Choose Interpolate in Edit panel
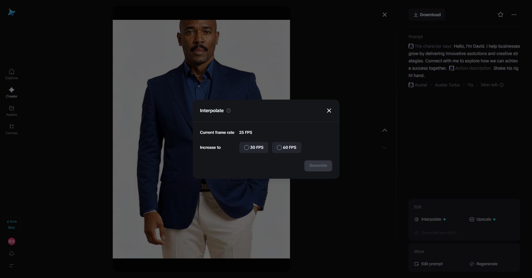This screenshot has height=278, width=532. [430, 219]
